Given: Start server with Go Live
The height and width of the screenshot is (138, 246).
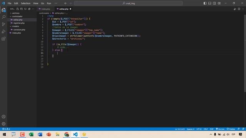Looking at the screenshot, I should tap(220, 129).
